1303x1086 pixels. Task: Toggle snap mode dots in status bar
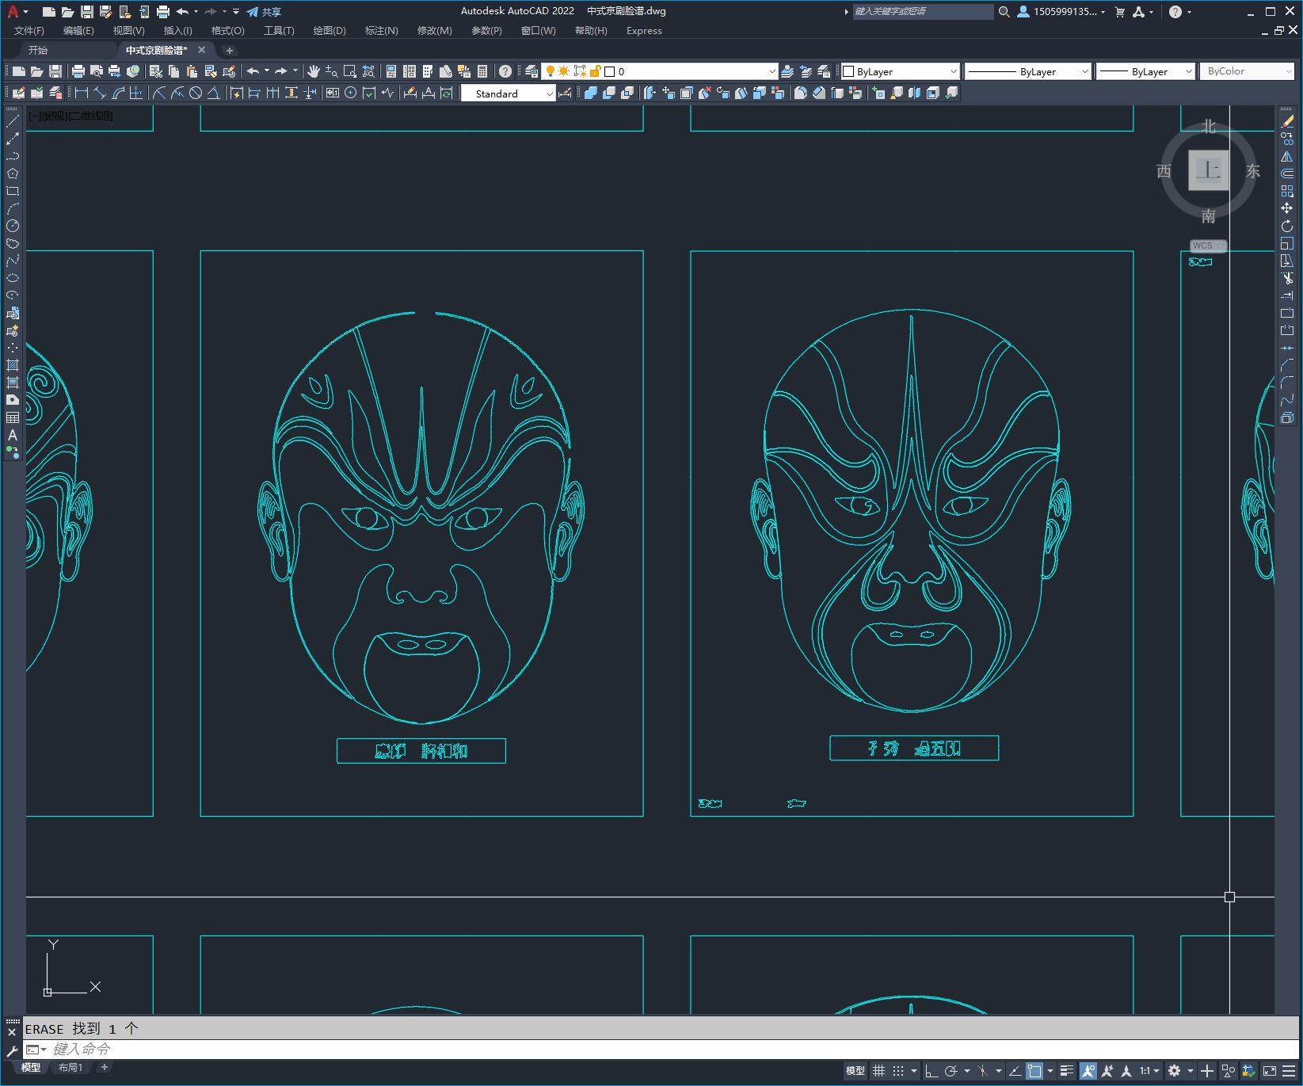[897, 1071]
